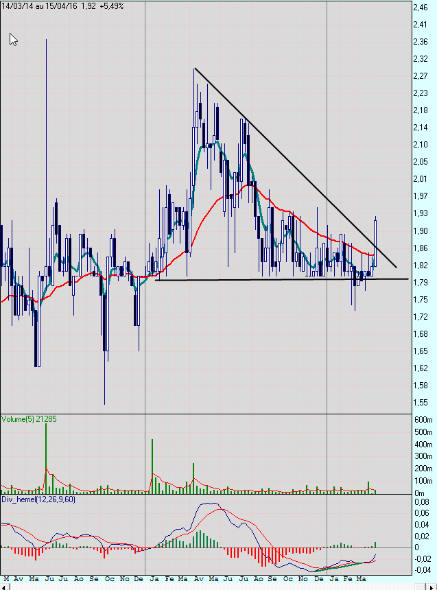Image resolution: width=437 pixels, height=590 pixels.
Task: Click the '-0,04' Div_hemel axis label
Action: pyautogui.click(x=422, y=569)
